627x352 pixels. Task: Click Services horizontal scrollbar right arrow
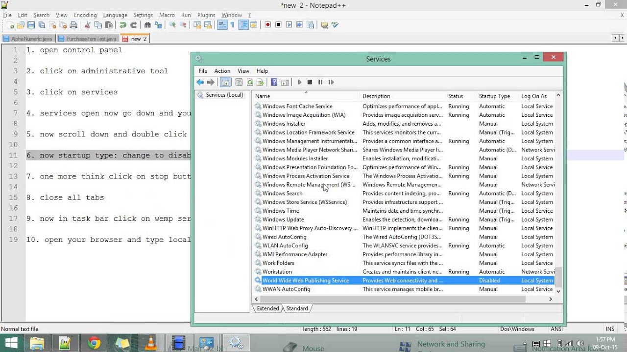[551, 299]
